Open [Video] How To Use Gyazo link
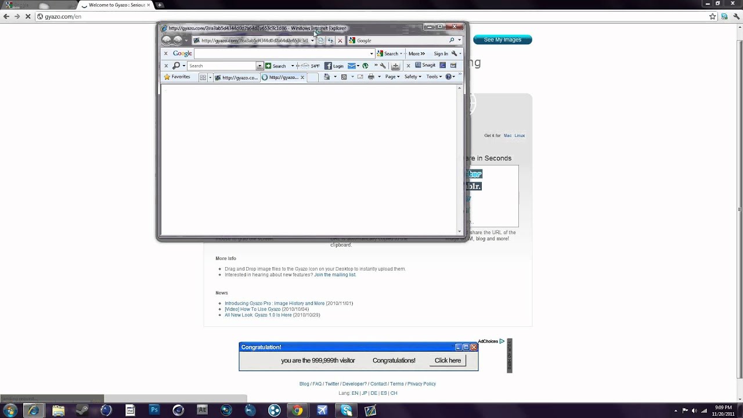The height and width of the screenshot is (418, 743). 253,309
